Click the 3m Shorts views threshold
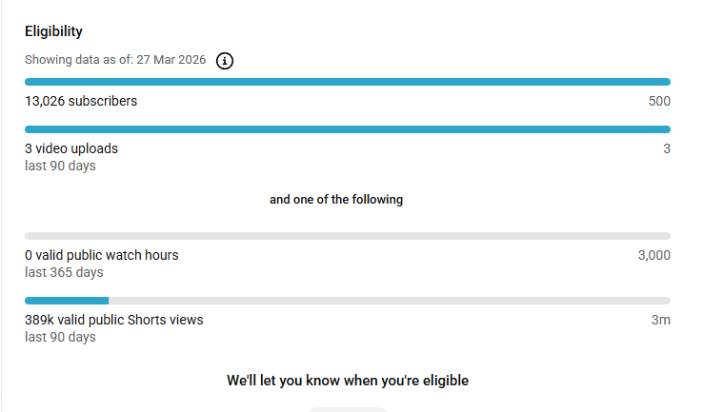 (x=661, y=320)
